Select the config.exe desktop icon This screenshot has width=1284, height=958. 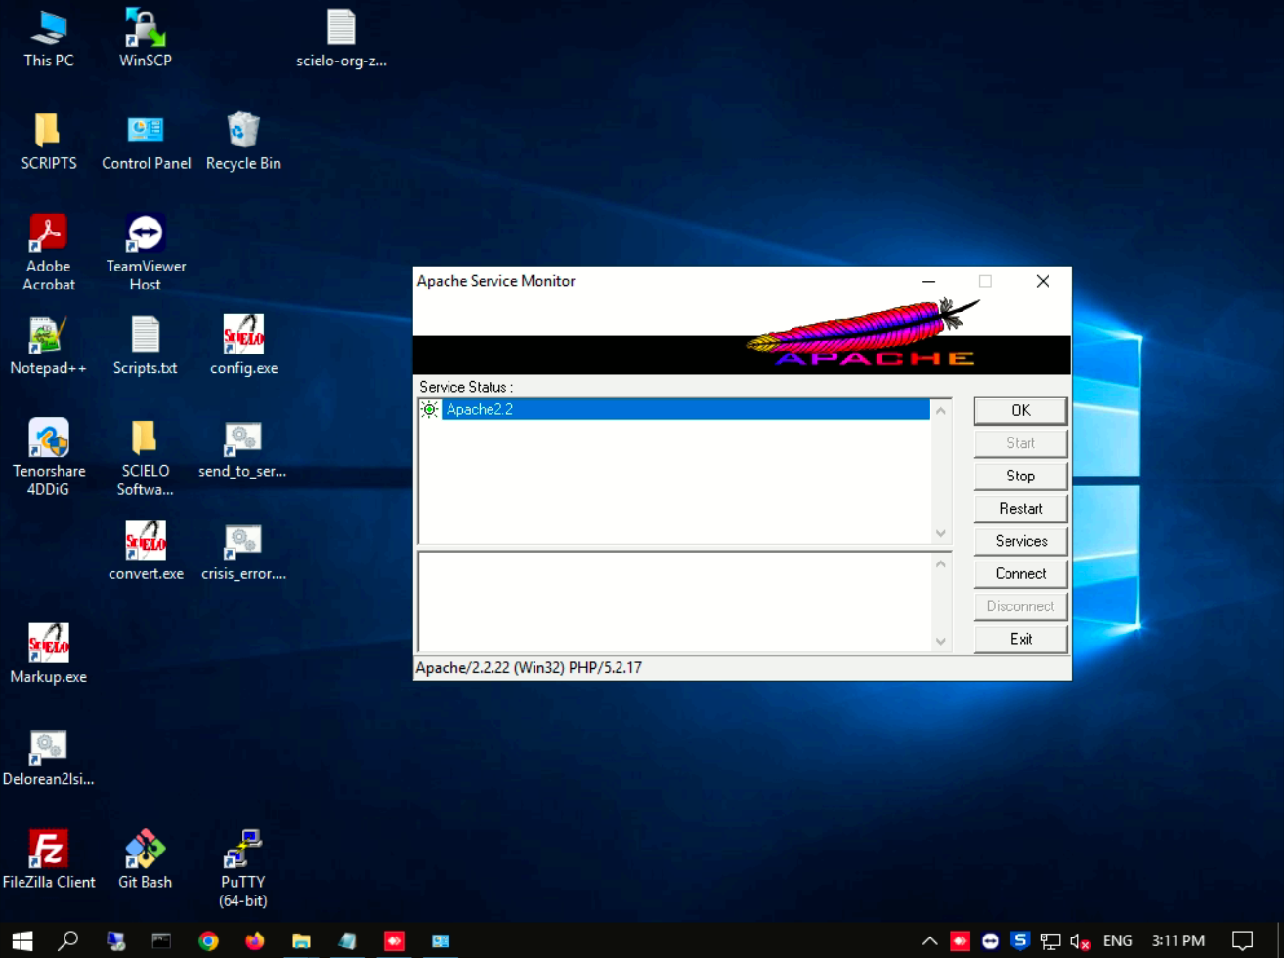[x=243, y=337]
